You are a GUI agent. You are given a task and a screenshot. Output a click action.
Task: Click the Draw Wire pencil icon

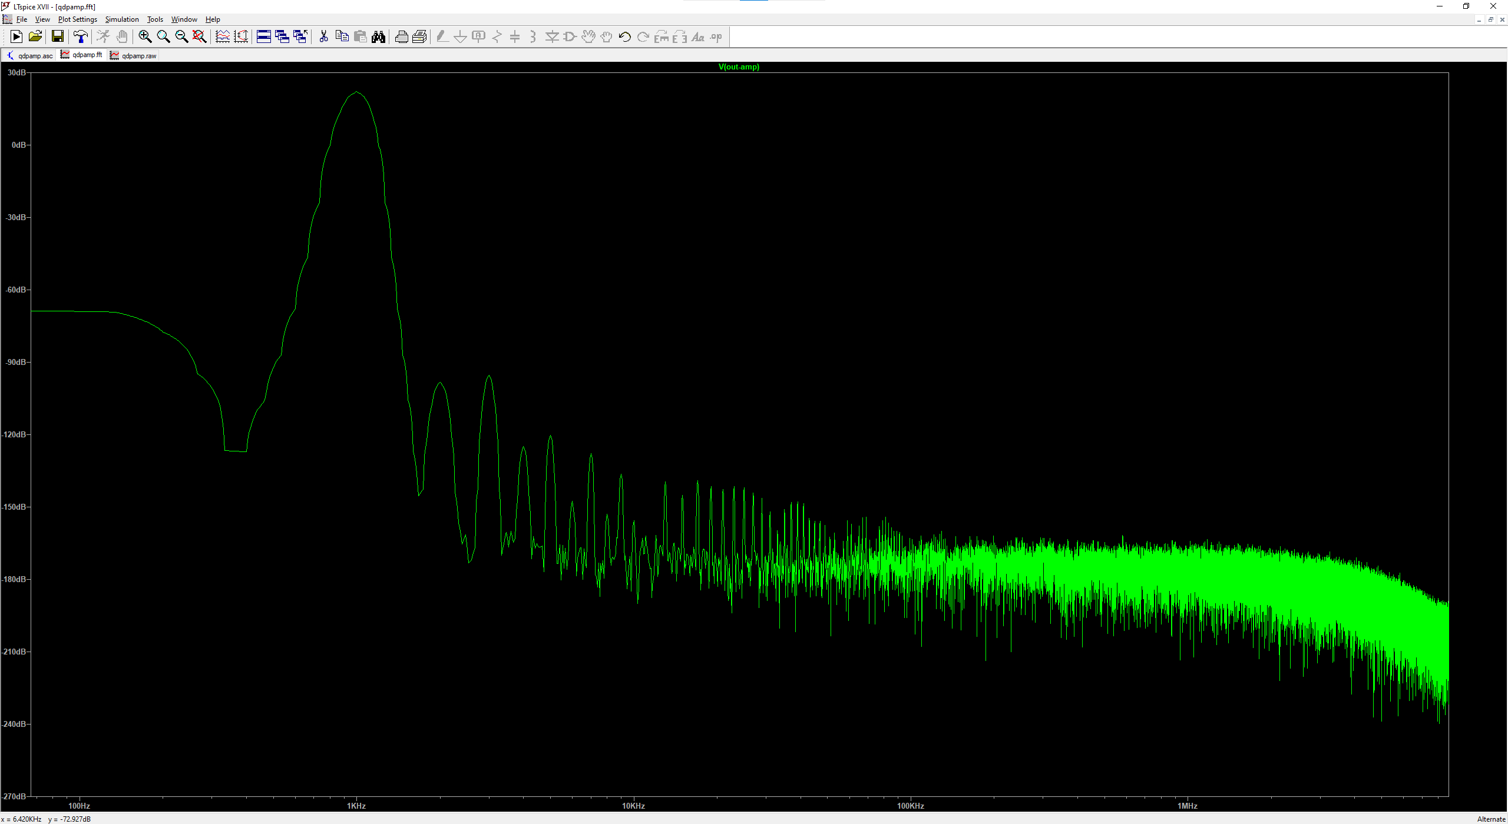(442, 37)
